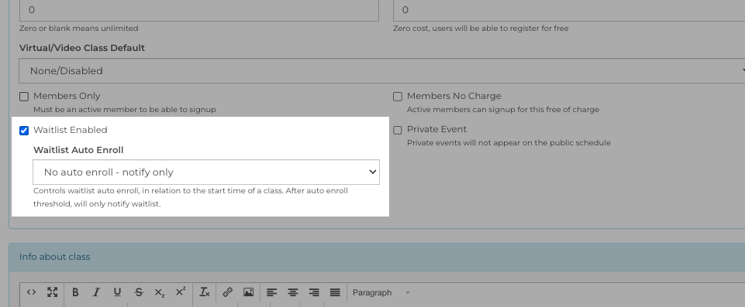Open the Waitlist Auto Enroll dropdown
745x307 pixels.
206,172
